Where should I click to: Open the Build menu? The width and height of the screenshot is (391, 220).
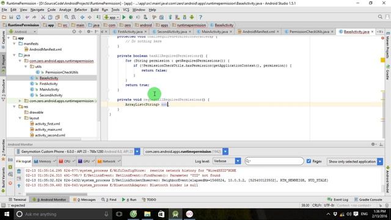click(x=94, y=10)
